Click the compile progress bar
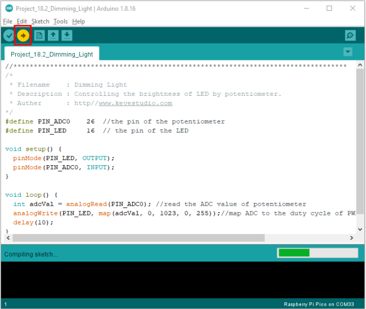 click(x=318, y=253)
